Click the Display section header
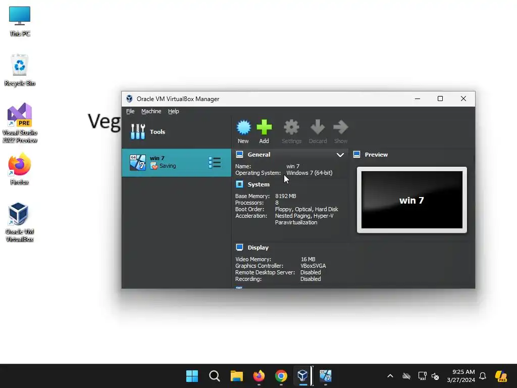 pyautogui.click(x=258, y=248)
